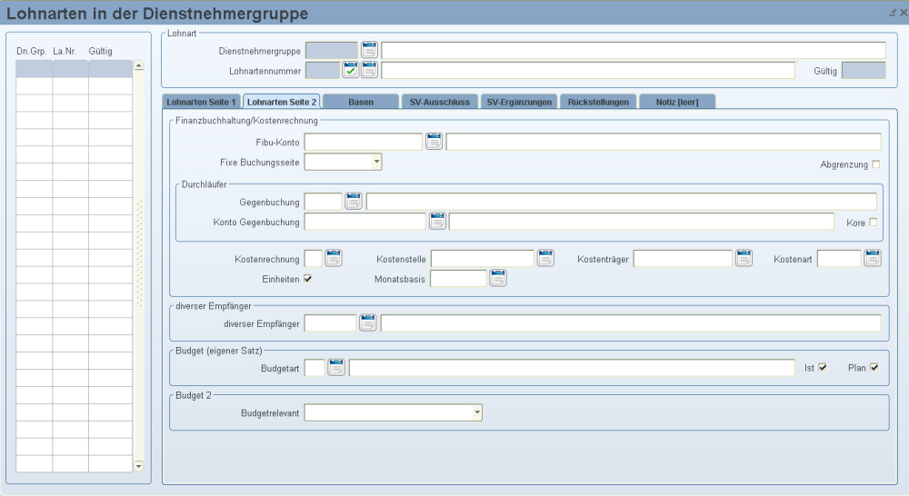Switch to the Basen tab
Screen dimensions: 909x496
(x=361, y=102)
